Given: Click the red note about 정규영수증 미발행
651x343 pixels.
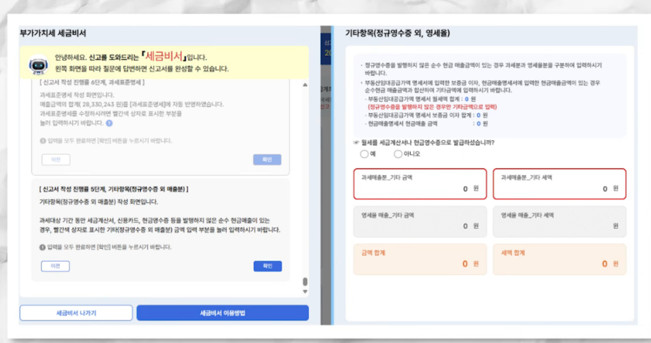Looking at the screenshot, I should click(x=432, y=107).
